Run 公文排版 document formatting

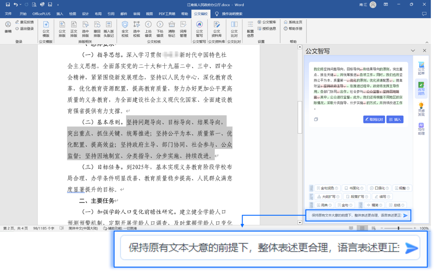pyautogui.click(x=62, y=29)
